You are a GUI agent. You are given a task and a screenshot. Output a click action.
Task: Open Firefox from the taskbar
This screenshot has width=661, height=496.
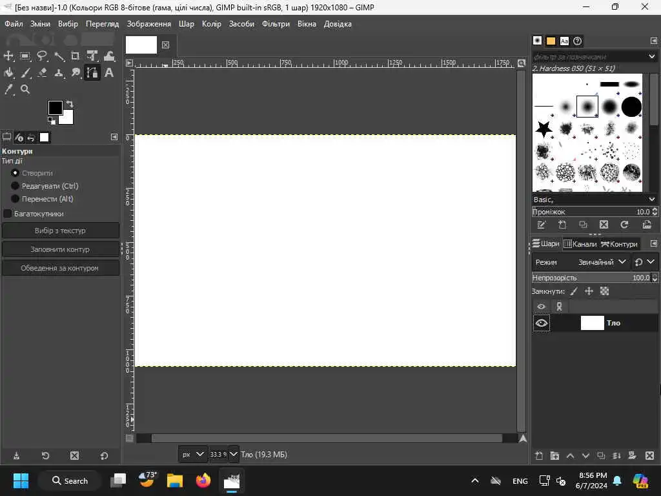tap(203, 480)
